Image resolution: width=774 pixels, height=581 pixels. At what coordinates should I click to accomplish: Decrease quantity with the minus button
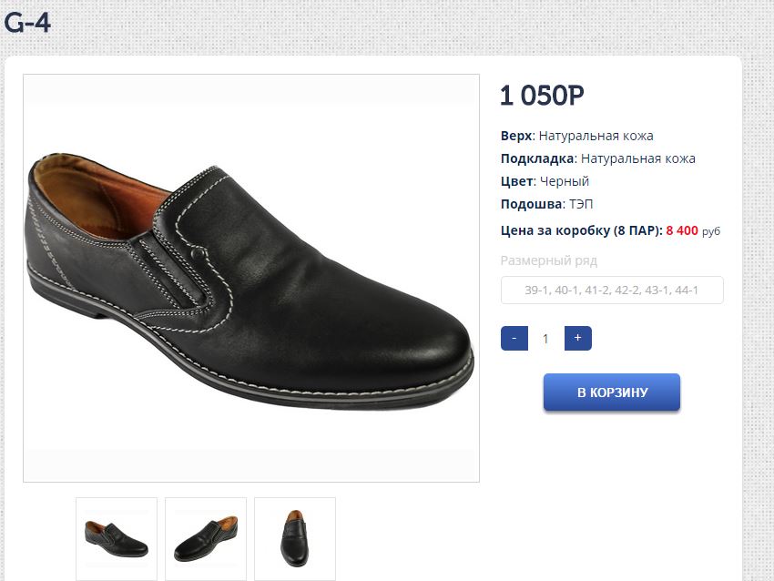click(x=514, y=338)
